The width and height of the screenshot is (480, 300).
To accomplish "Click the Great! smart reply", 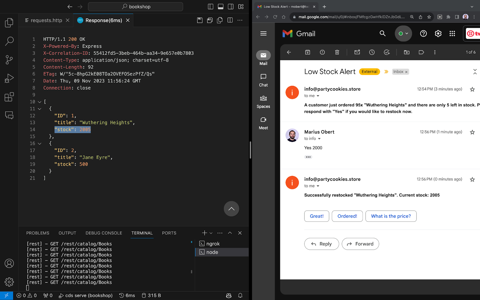I will [x=316, y=216].
